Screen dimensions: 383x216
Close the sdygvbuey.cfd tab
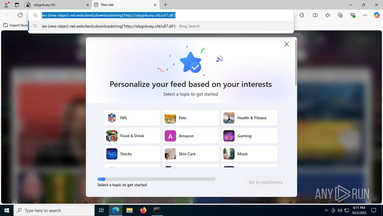coord(88,5)
